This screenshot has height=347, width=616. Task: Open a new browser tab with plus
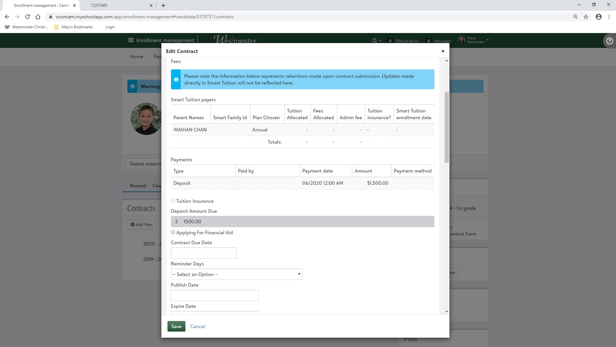point(163,5)
